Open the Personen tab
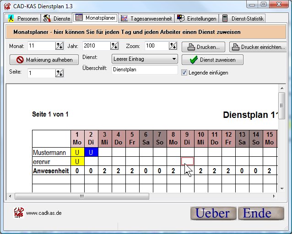The image size is (292, 234). pyautogui.click(x=23, y=19)
